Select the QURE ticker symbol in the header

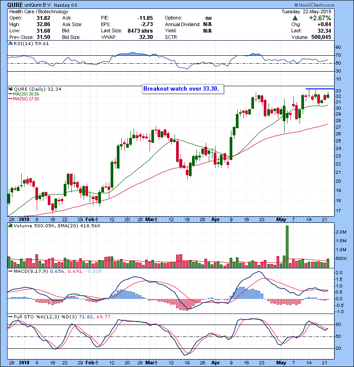coord(15,5)
